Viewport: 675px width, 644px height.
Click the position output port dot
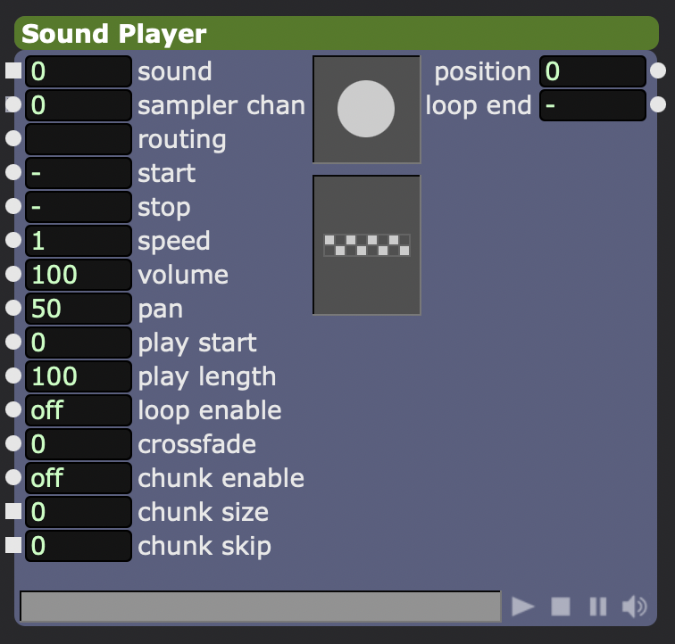(x=658, y=71)
